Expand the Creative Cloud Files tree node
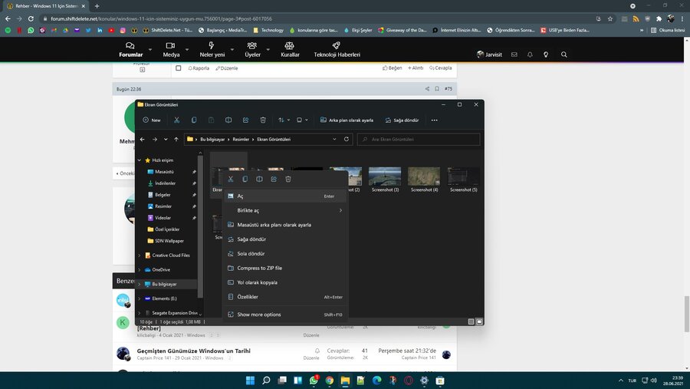Image resolution: width=690 pixels, height=389 pixels. [139, 255]
